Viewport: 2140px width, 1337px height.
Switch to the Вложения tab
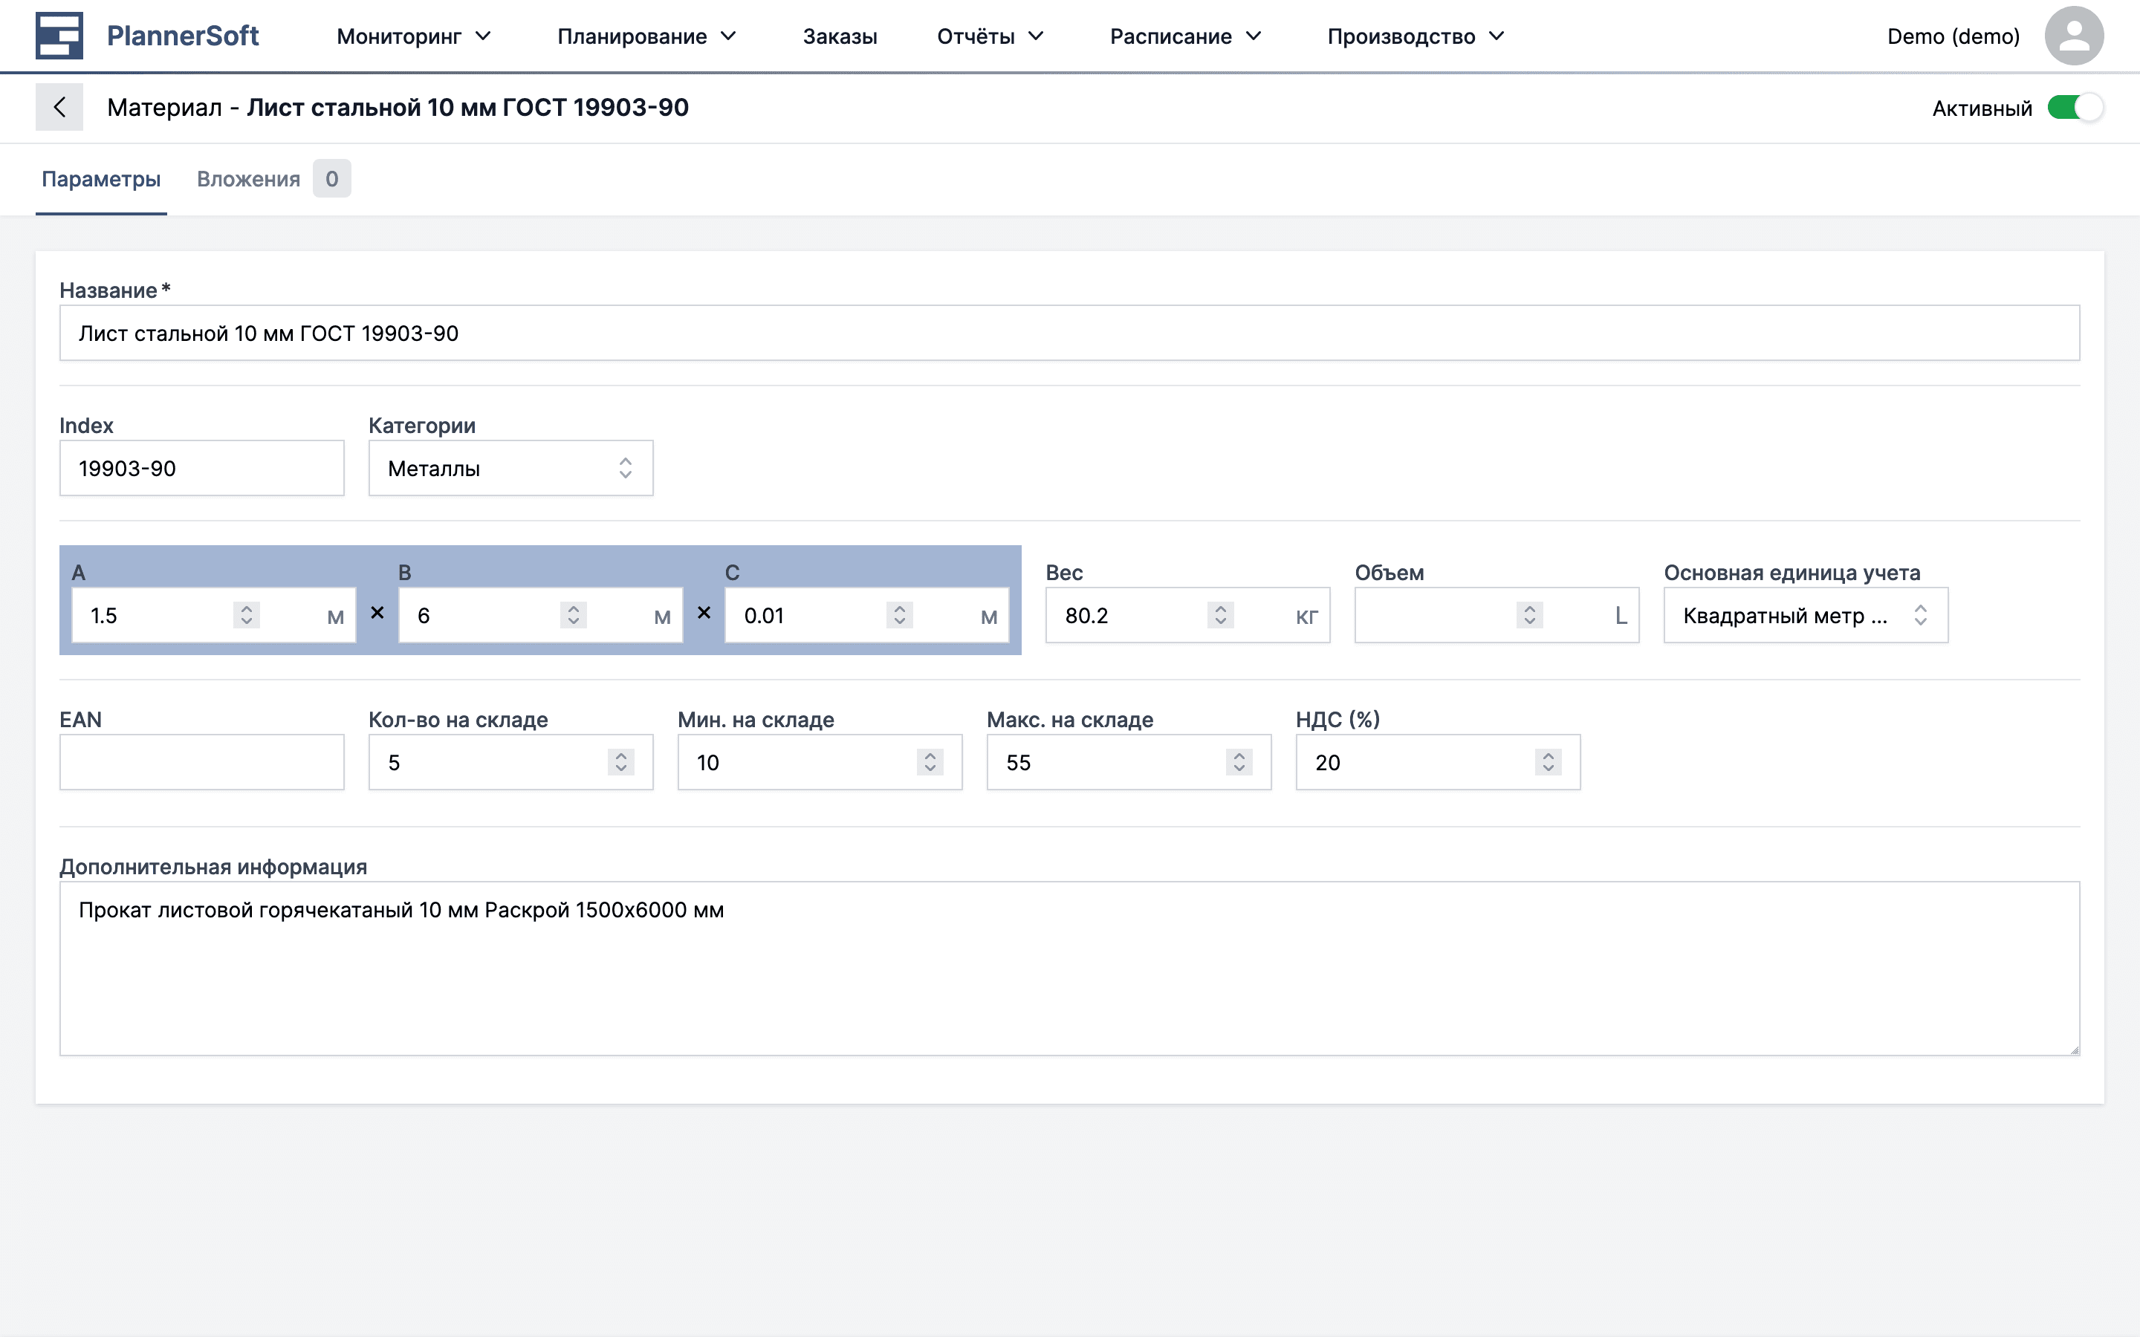248,180
